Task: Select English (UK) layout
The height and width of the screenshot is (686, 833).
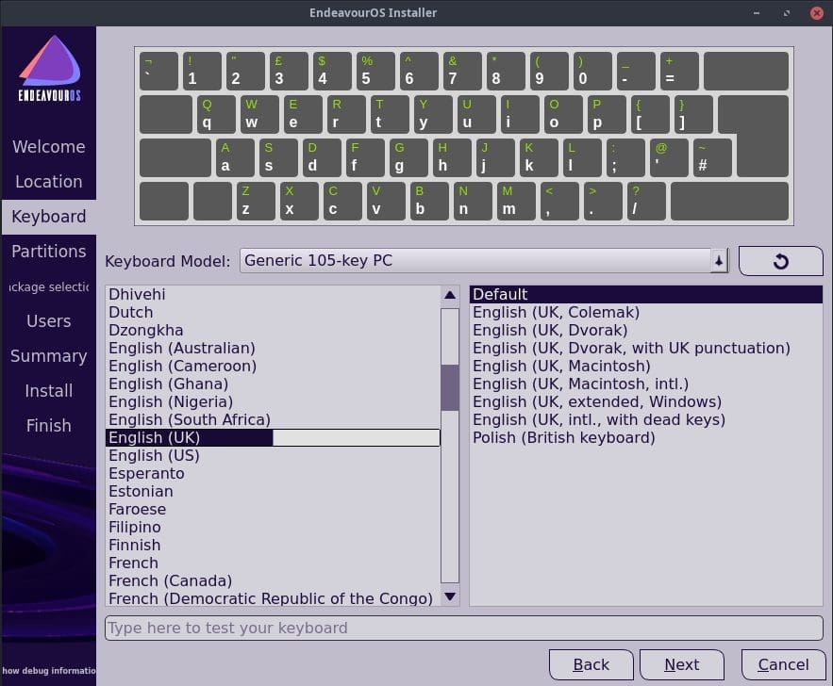Action: click(x=273, y=438)
